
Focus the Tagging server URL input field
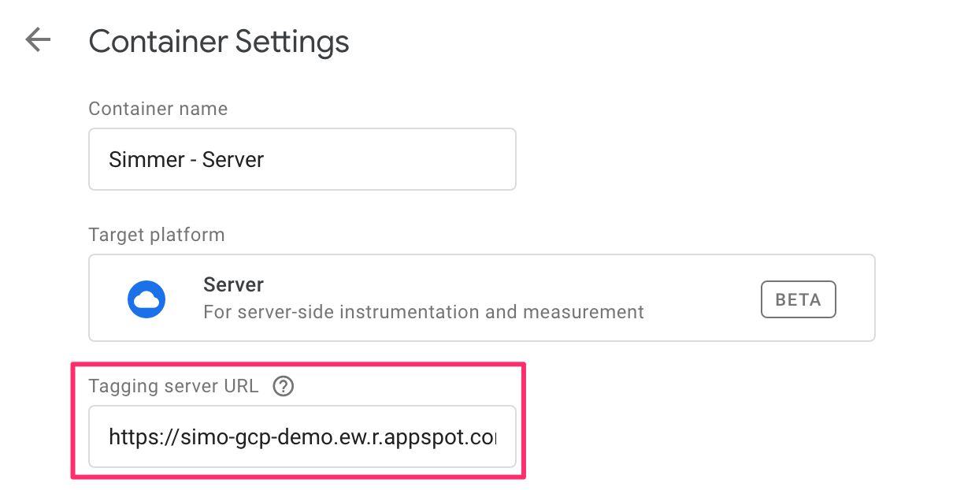[302, 436]
